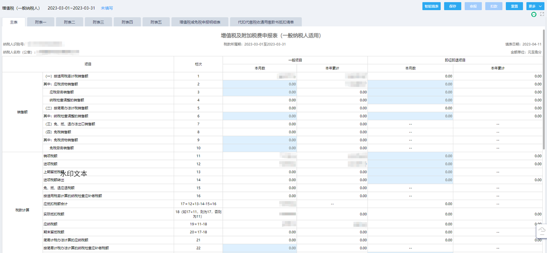Open the 增值税减免税申报明细表 tab
547x253 pixels.
[200, 22]
